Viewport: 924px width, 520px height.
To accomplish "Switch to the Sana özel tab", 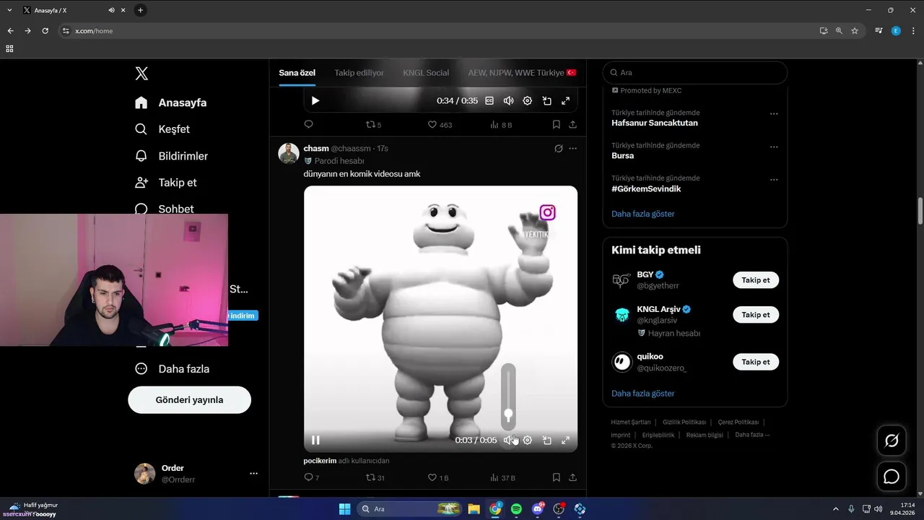I will tap(298, 73).
